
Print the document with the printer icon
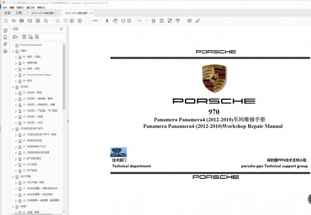pyautogui.click(x=22, y=21)
